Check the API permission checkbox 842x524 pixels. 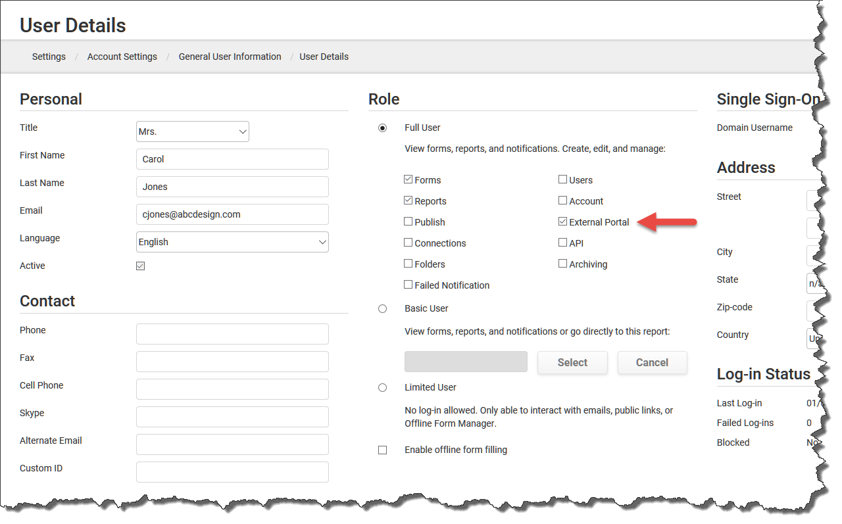point(562,243)
